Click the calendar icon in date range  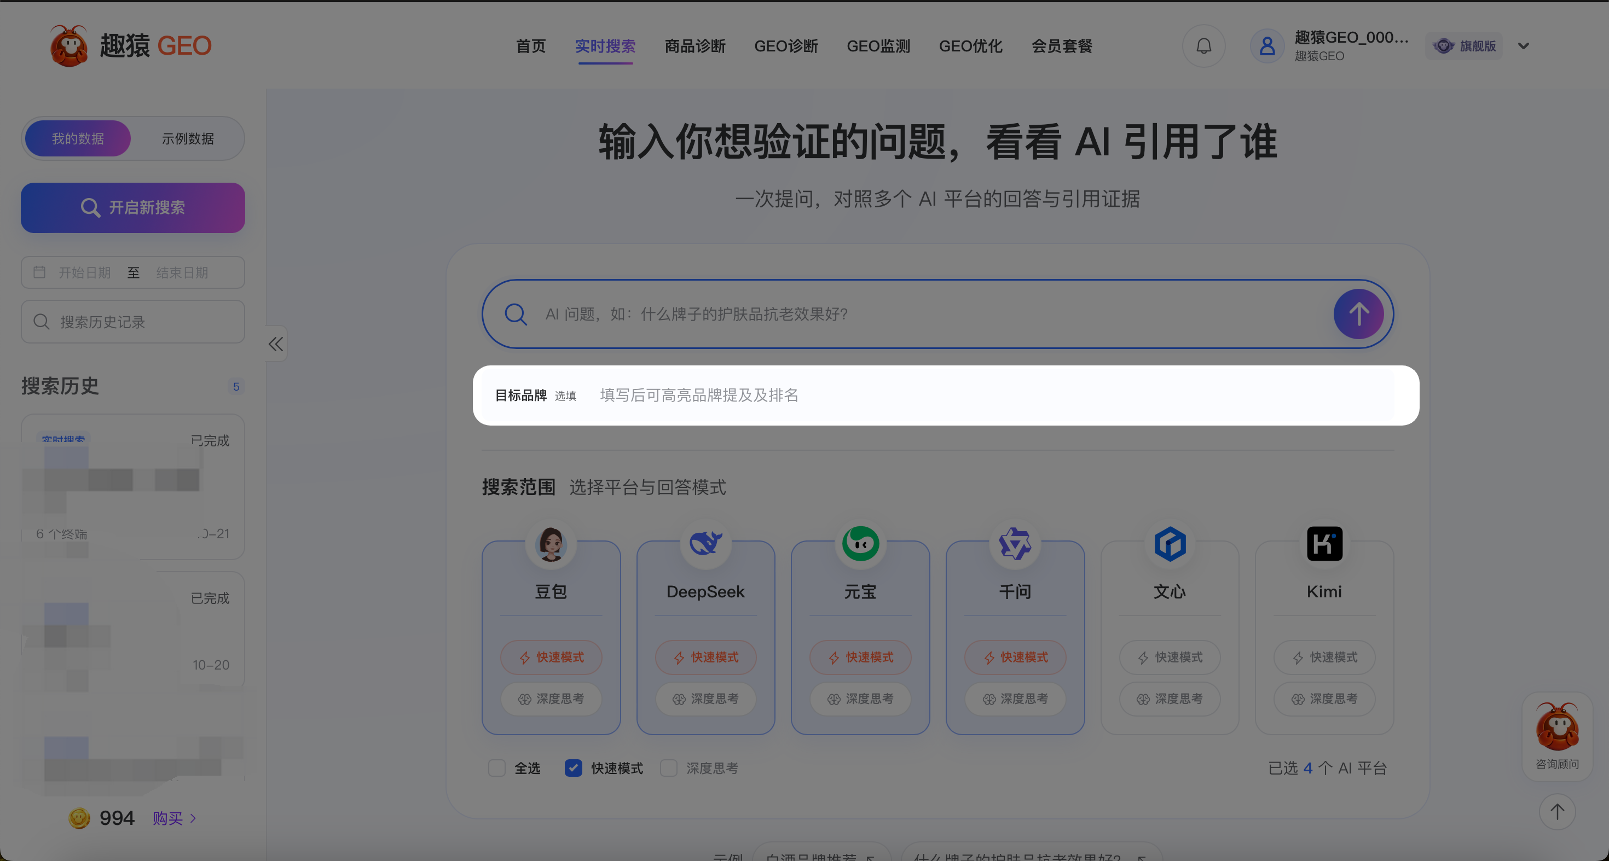39,272
